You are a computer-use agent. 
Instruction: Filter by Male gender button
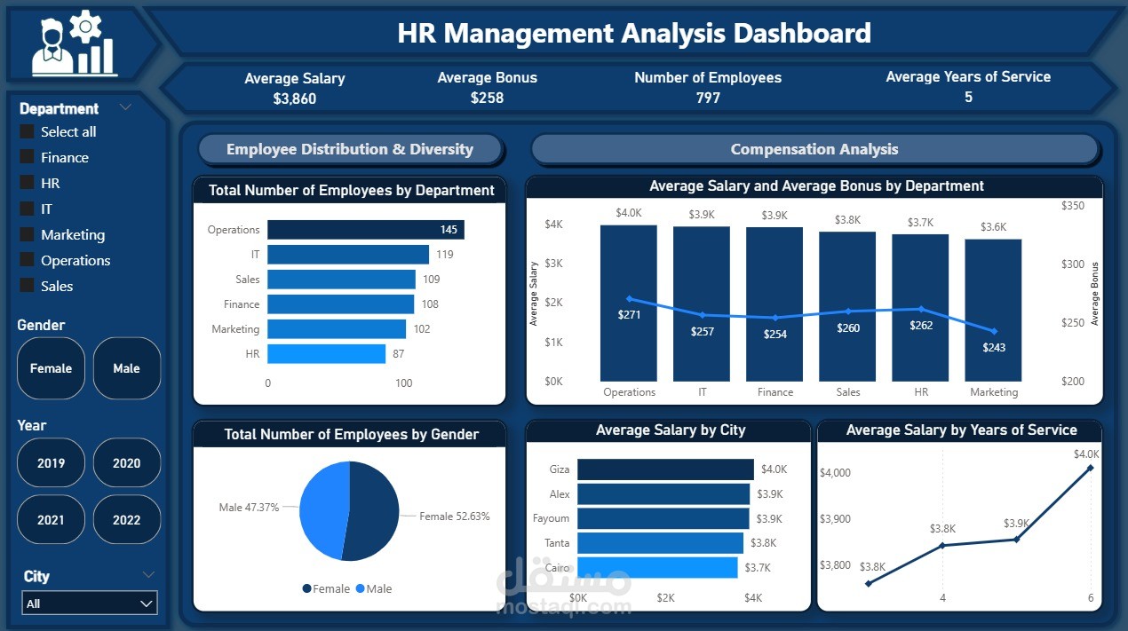coord(126,368)
